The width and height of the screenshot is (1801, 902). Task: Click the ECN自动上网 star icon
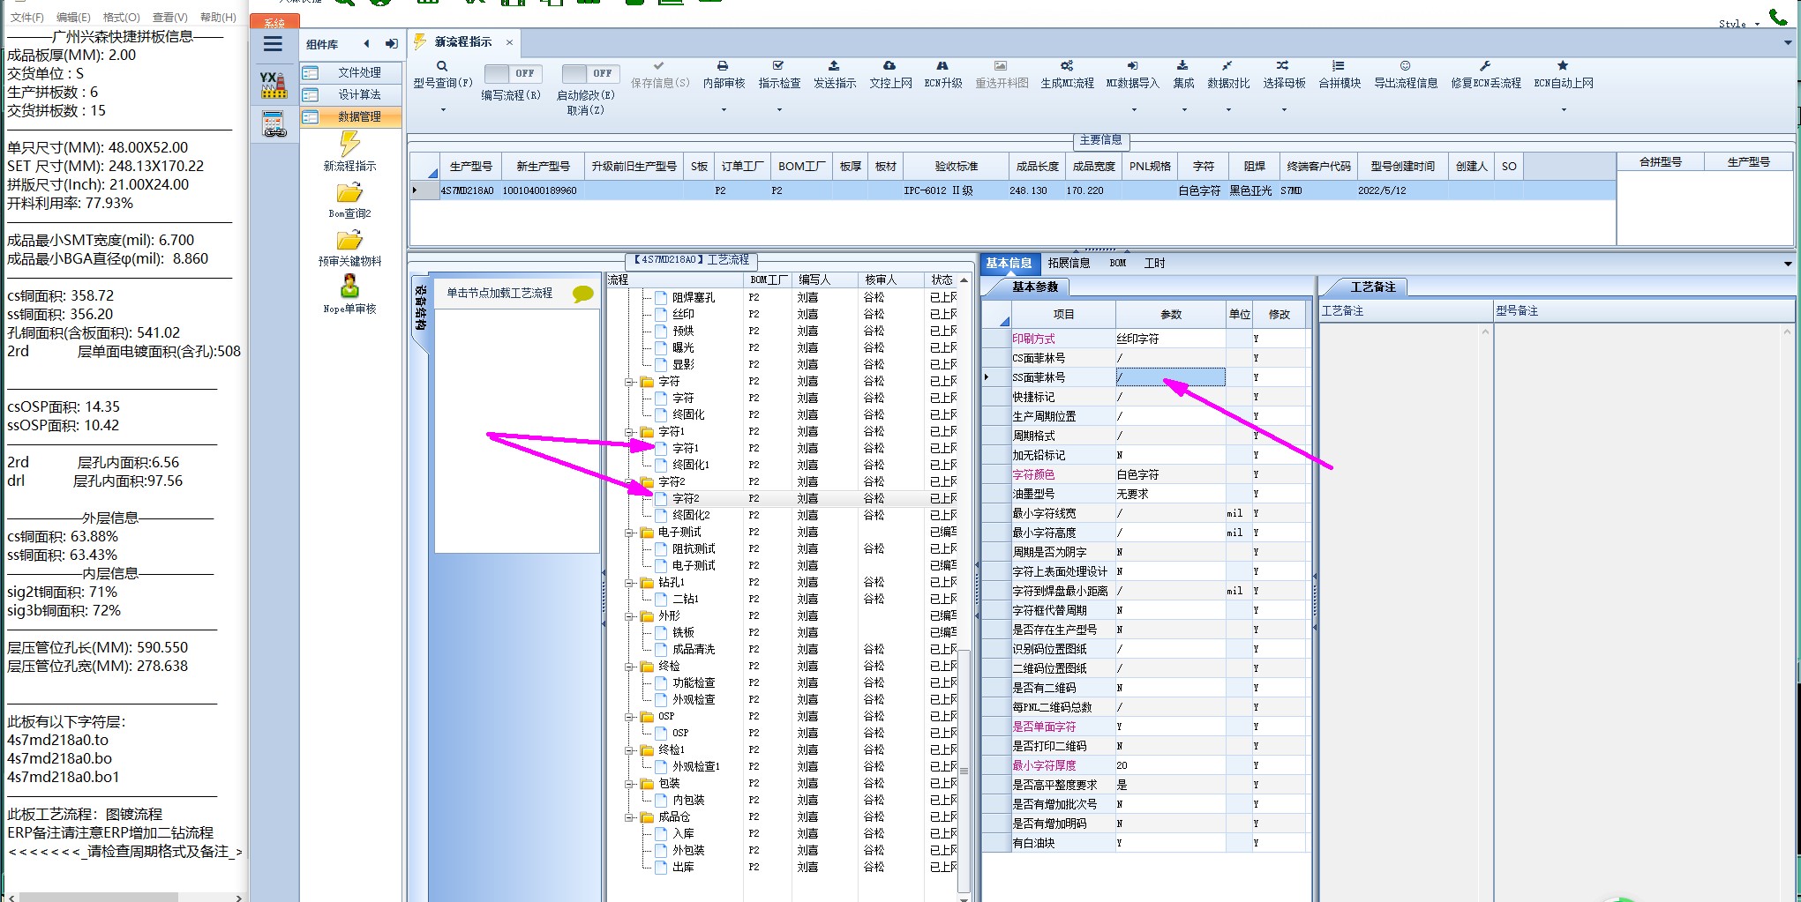coord(1563,66)
